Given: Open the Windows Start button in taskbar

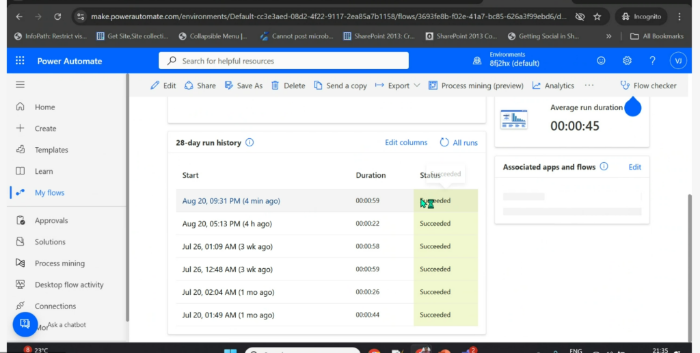Looking at the screenshot, I should (x=230, y=350).
